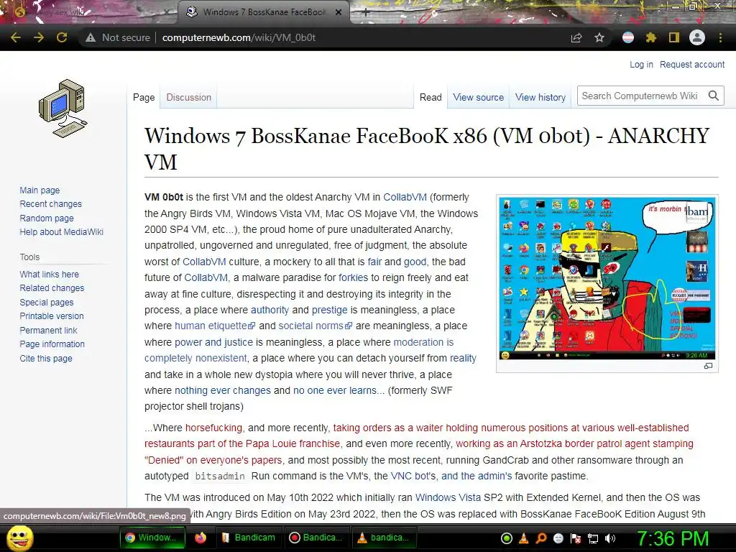Go forward in browser history

pos(39,37)
